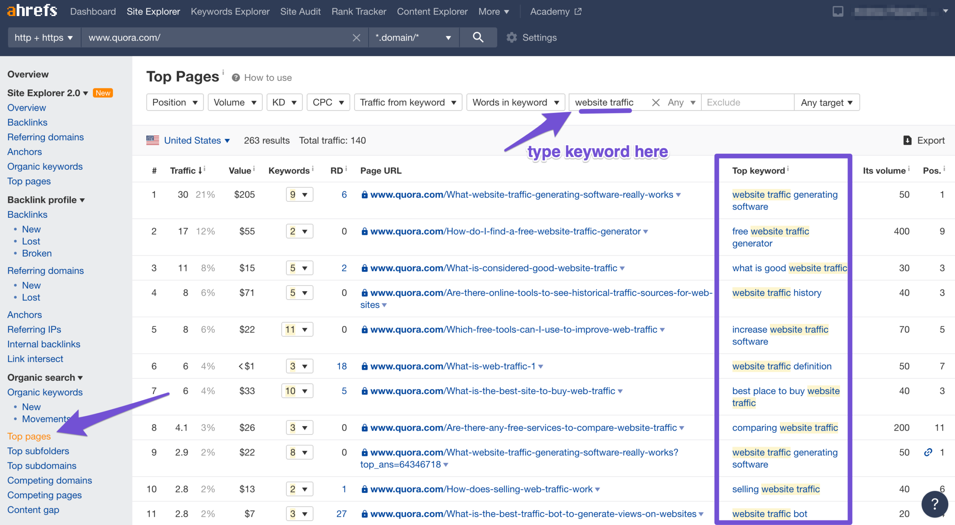The width and height of the screenshot is (955, 525).
Task: Collapse the Organic search sidebar section
Action: [x=45, y=377]
